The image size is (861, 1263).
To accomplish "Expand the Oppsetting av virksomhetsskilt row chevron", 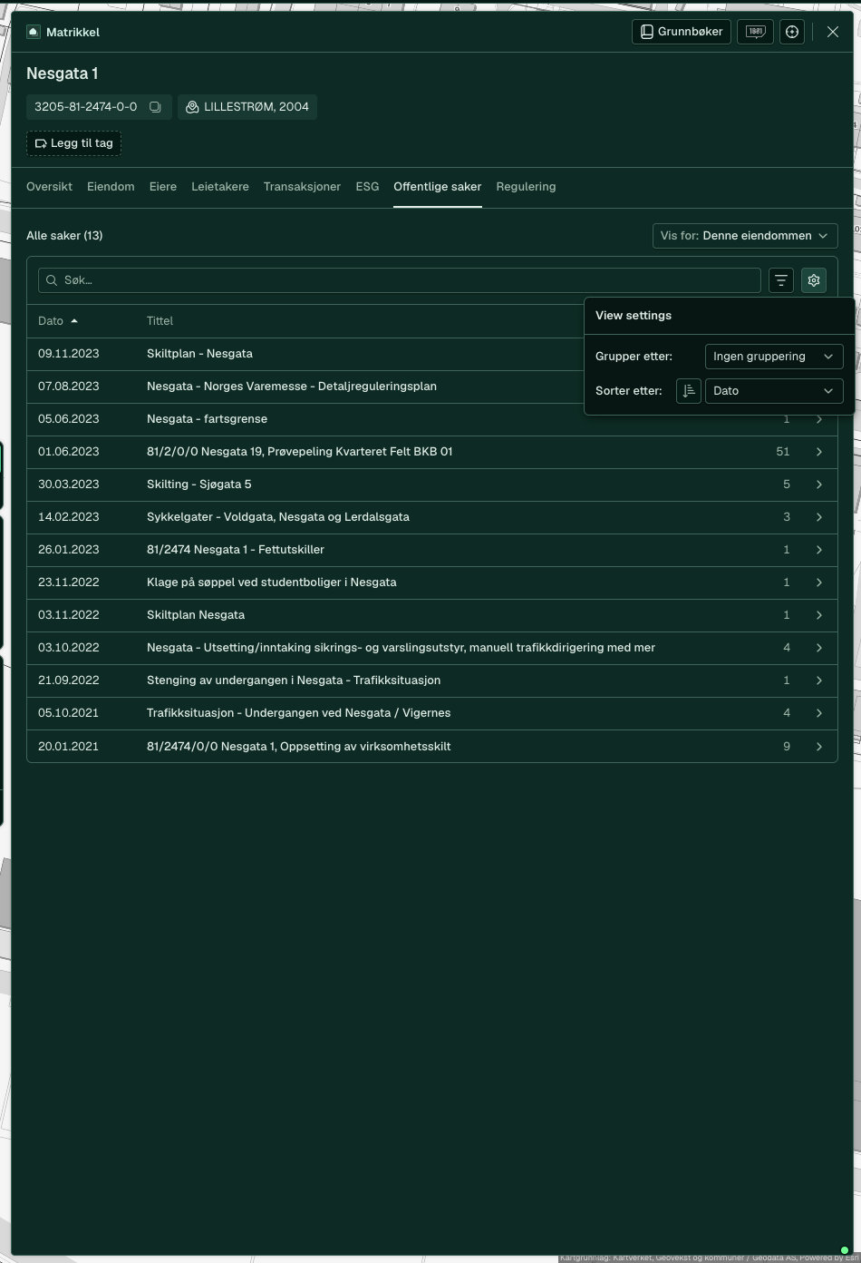I will point(819,747).
